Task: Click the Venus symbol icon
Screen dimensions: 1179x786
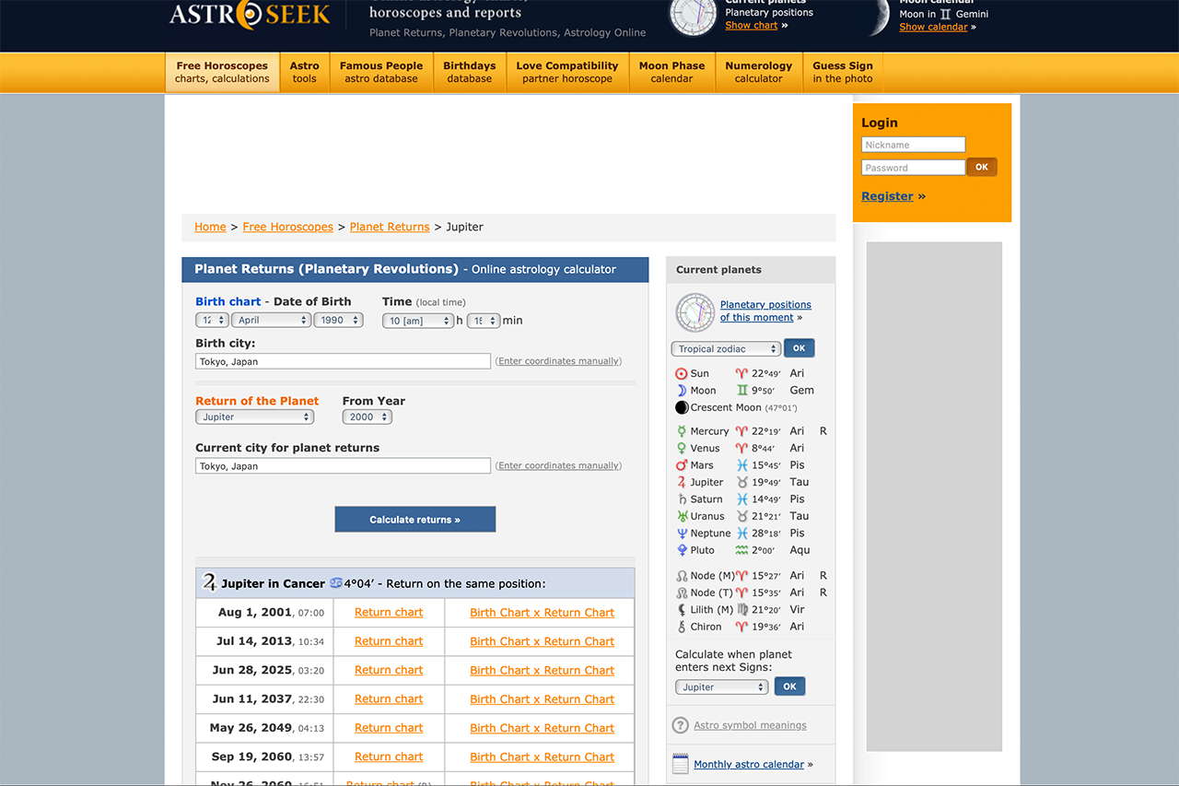Action: pyautogui.click(x=682, y=448)
